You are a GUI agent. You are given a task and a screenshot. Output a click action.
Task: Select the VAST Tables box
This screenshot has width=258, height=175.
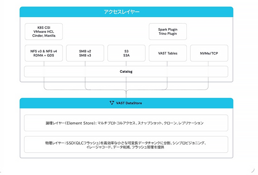click(x=168, y=53)
